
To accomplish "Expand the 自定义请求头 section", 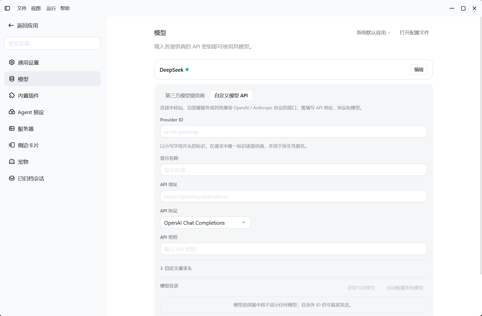I will tap(176, 268).
